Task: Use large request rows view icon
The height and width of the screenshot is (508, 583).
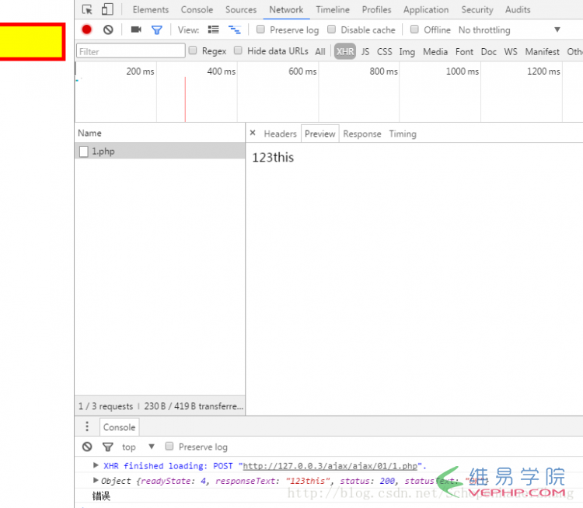Action: [214, 30]
